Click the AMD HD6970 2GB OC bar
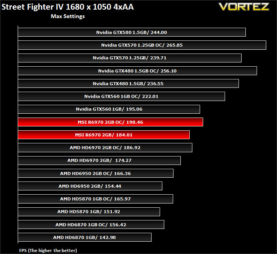Image resolution: width=277 pixels, height=254 pixels. click(x=105, y=148)
